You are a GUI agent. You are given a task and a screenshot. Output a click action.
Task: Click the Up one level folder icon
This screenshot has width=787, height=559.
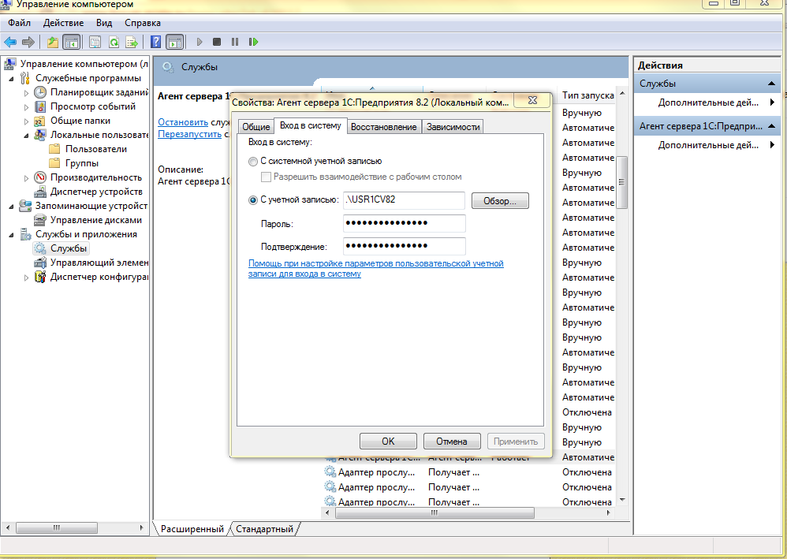coord(53,42)
